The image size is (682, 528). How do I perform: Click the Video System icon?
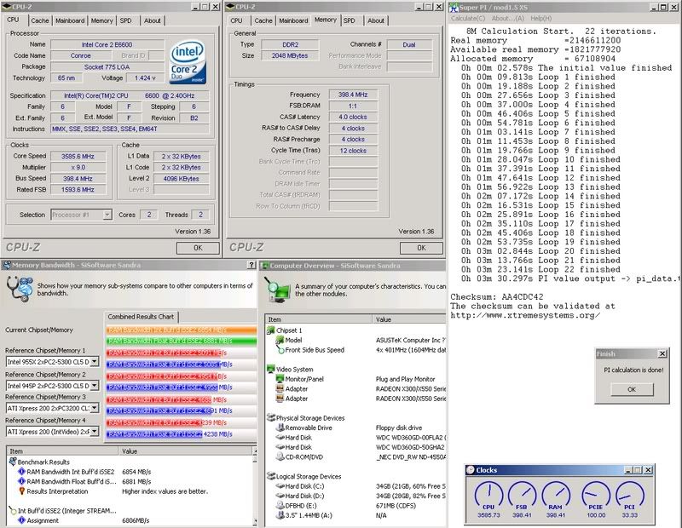click(270, 370)
